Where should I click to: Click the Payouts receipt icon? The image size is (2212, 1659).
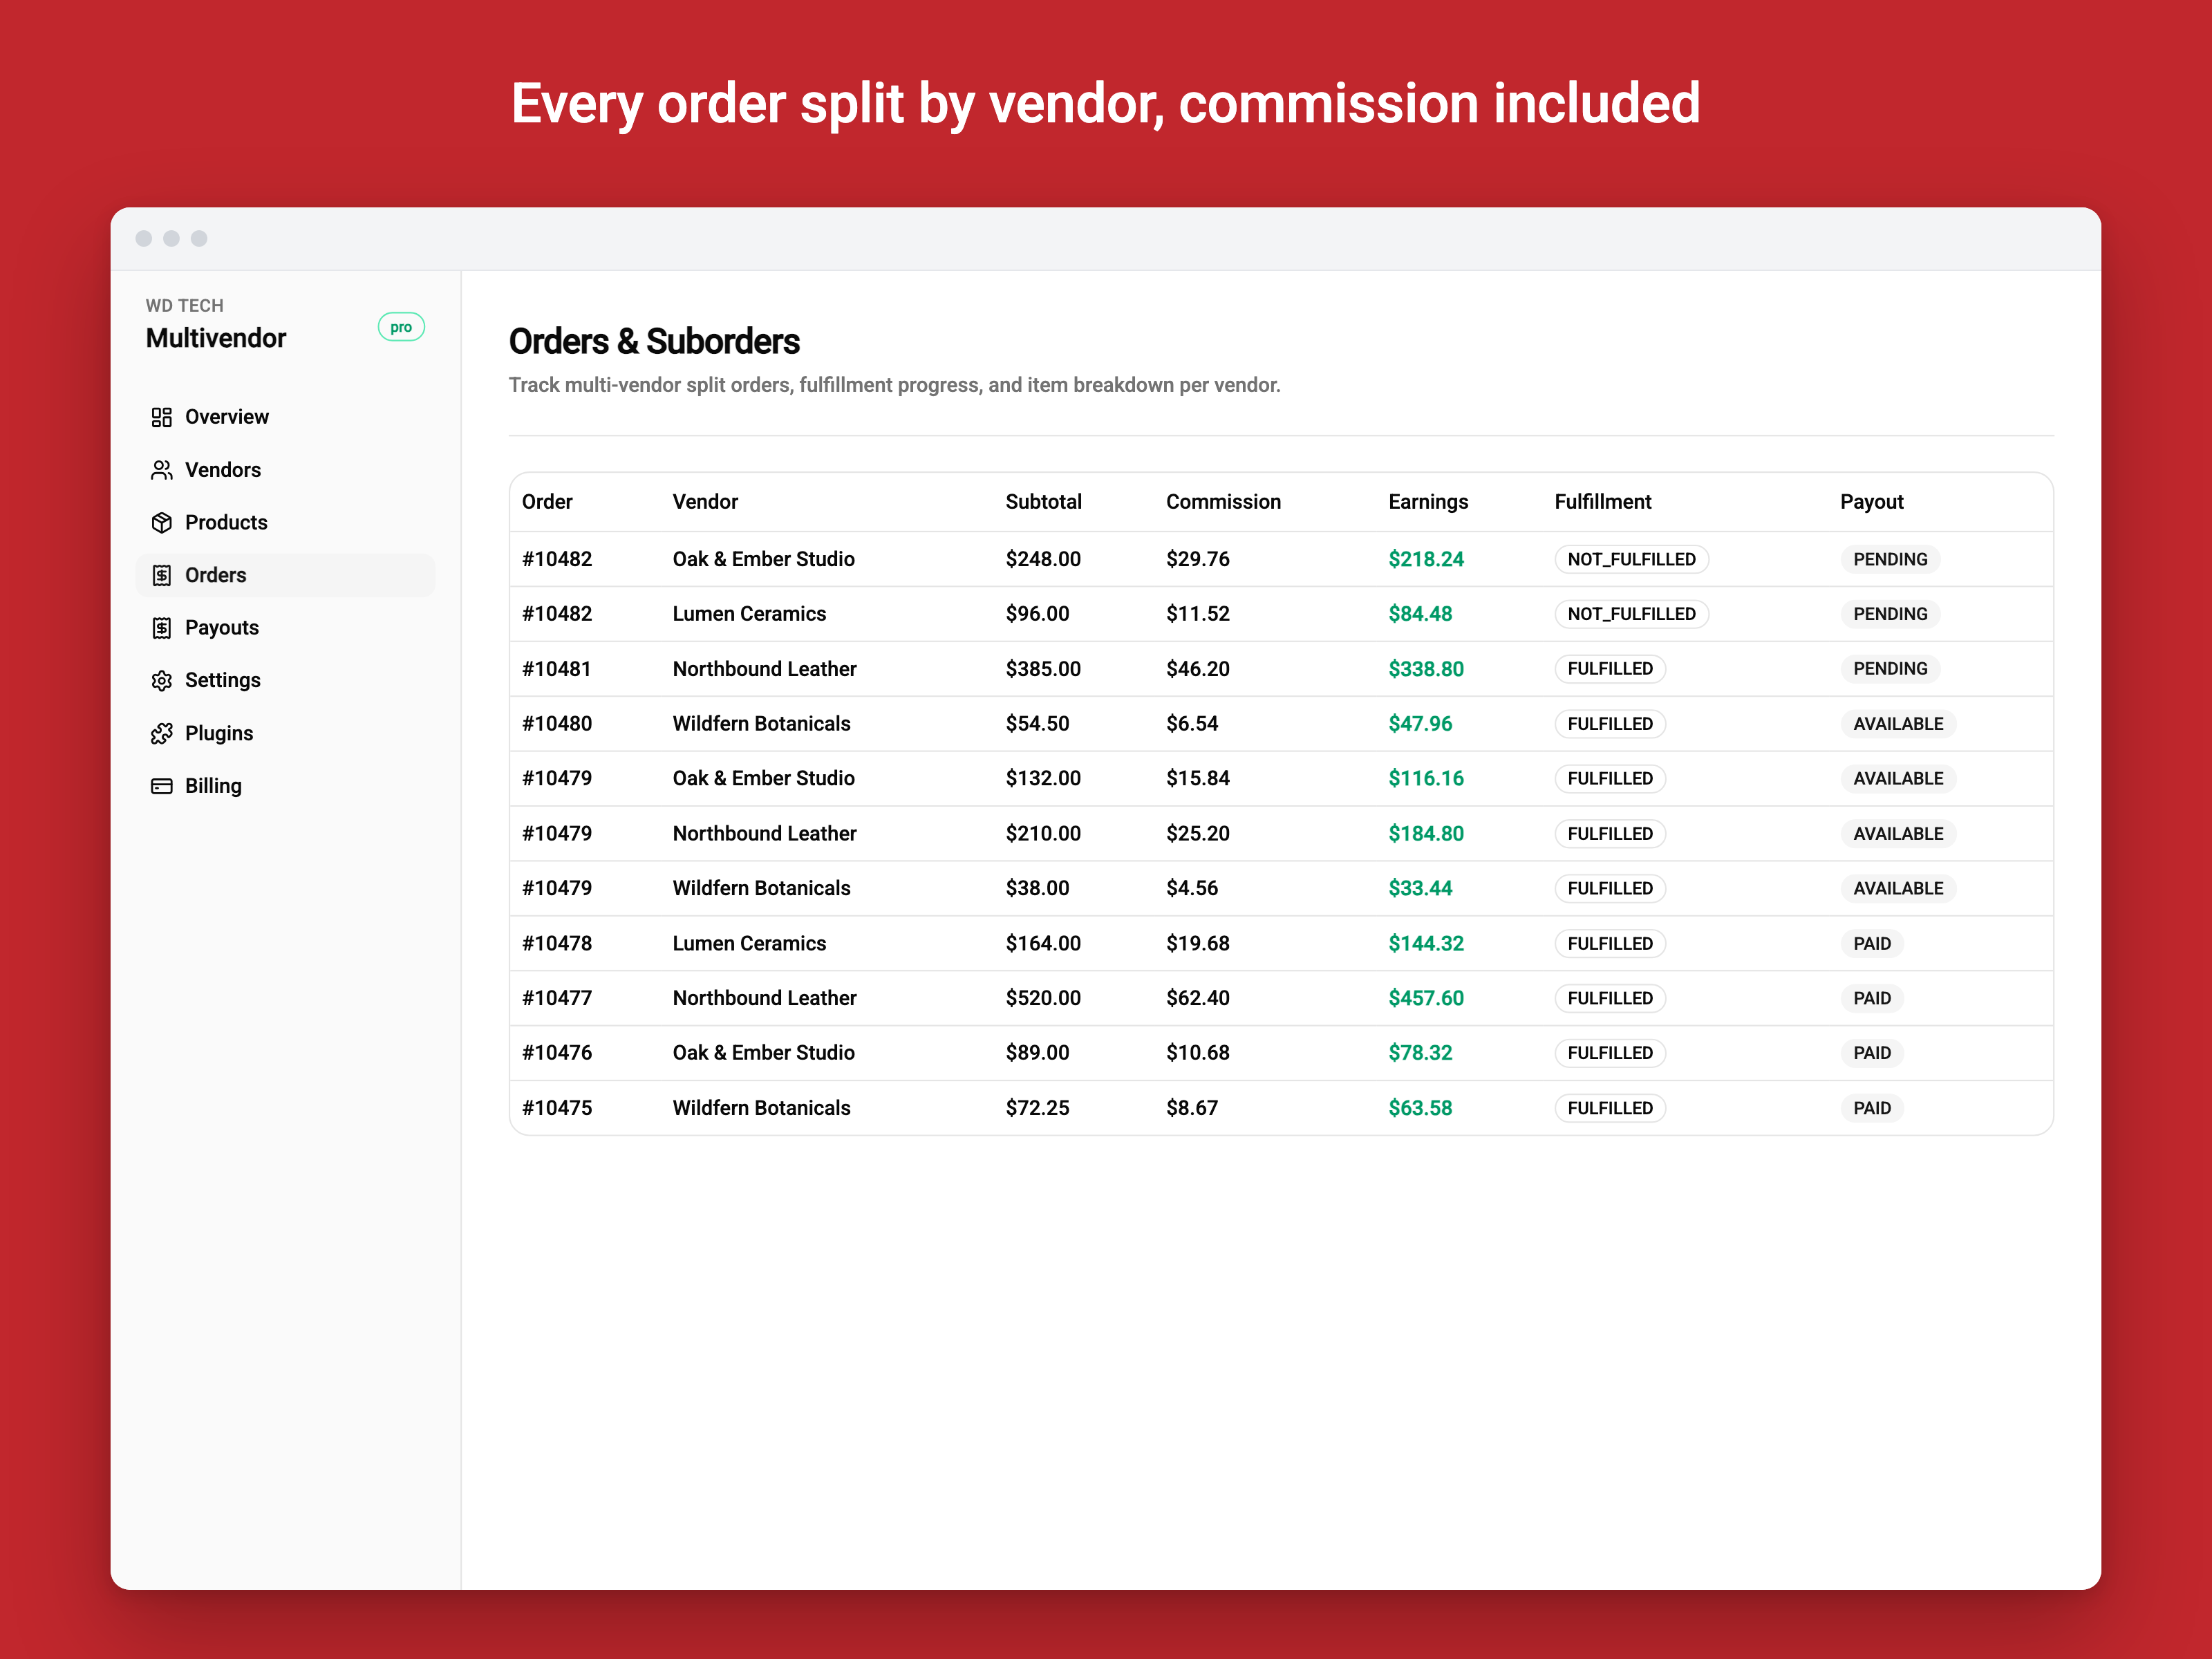[161, 628]
